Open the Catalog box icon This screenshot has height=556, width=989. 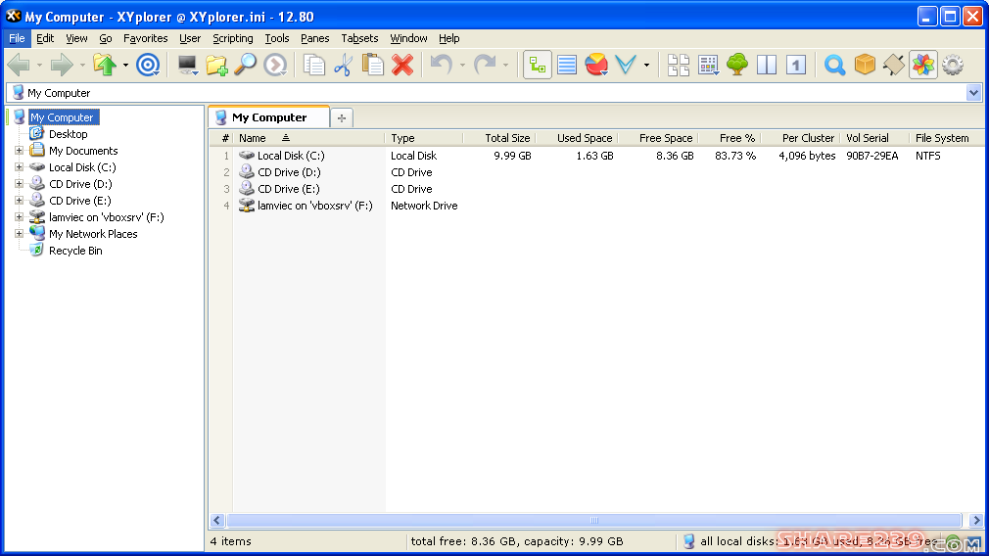point(864,65)
